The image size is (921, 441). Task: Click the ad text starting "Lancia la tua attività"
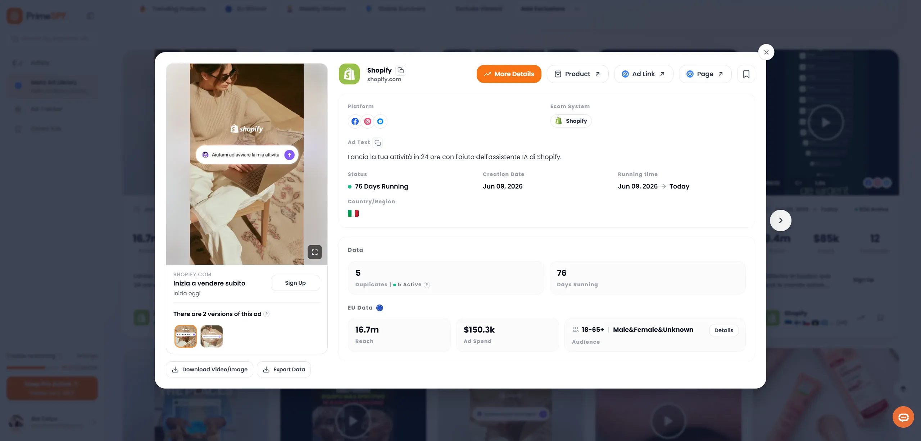click(x=454, y=157)
